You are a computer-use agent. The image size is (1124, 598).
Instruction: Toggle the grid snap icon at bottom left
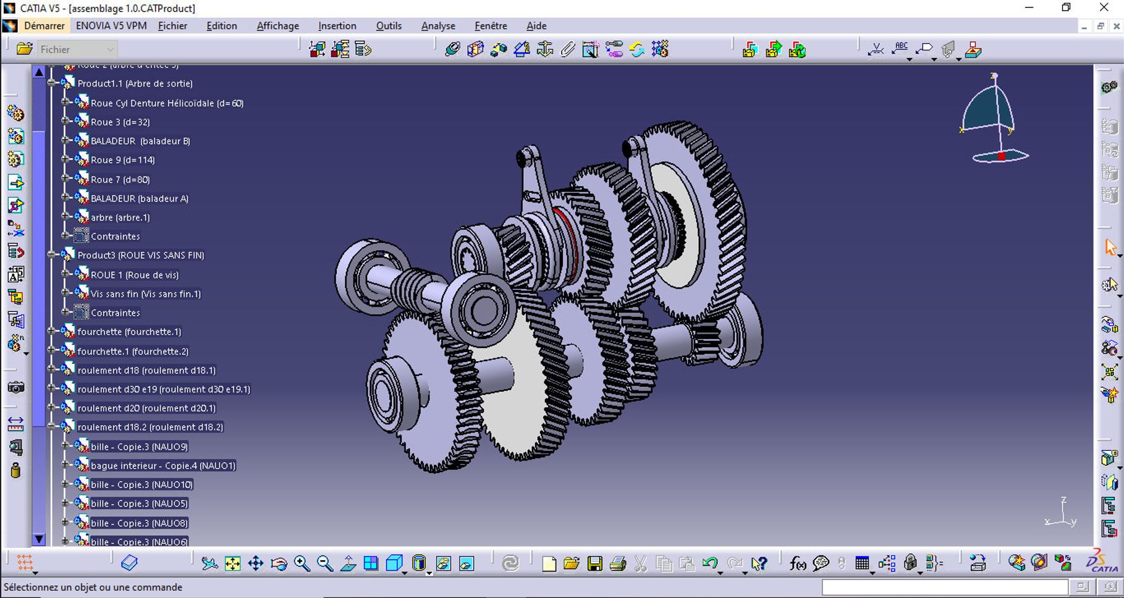coord(25,563)
